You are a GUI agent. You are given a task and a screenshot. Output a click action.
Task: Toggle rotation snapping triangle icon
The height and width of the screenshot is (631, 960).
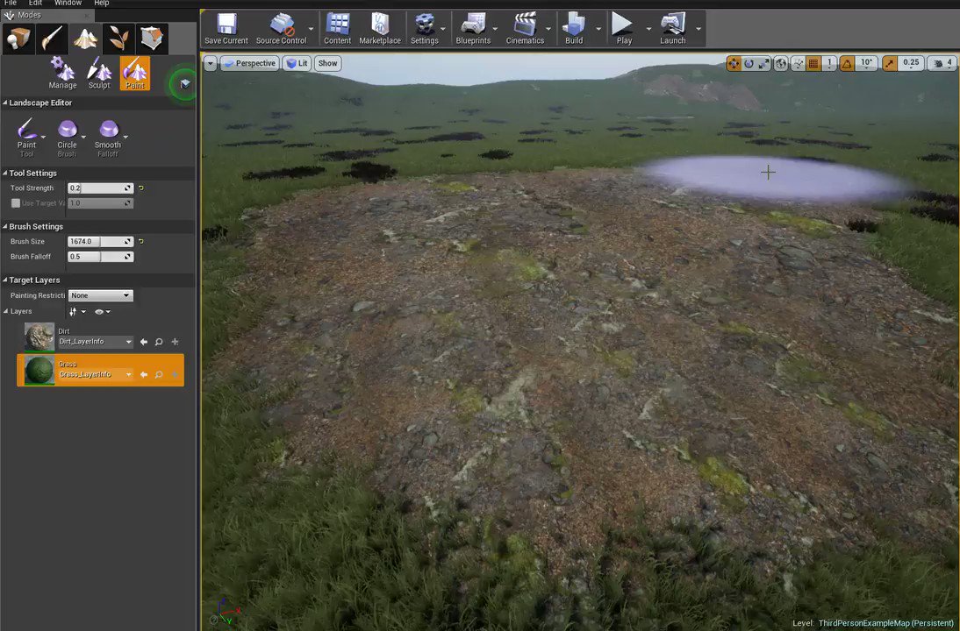[847, 63]
